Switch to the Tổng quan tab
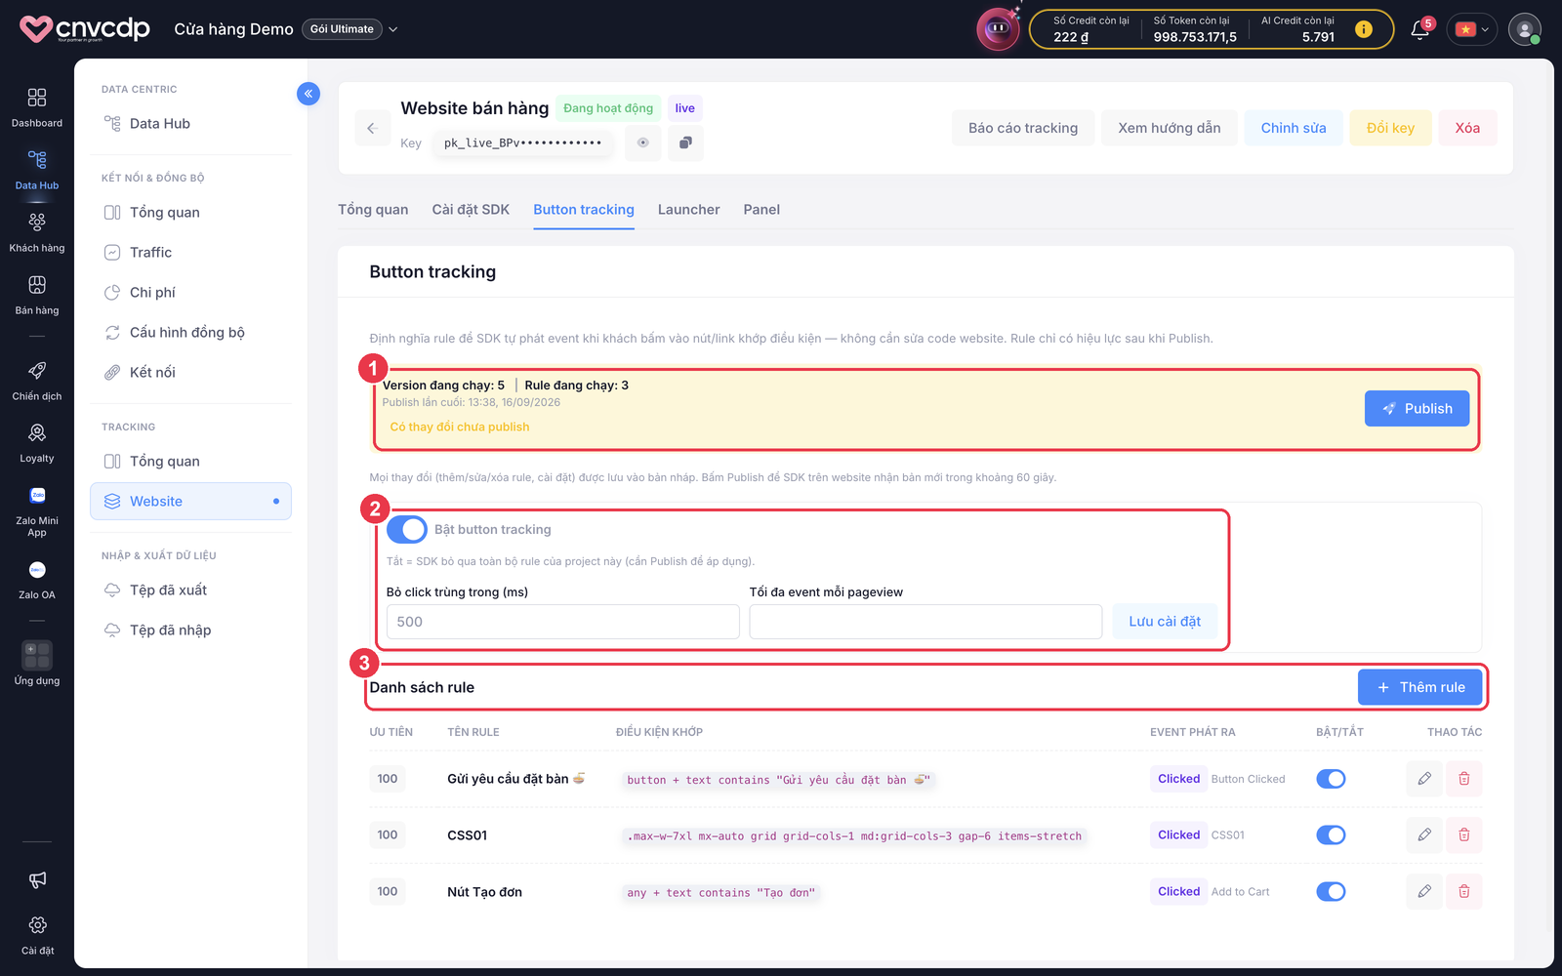This screenshot has height=976, width=1562. pos(373,210)
